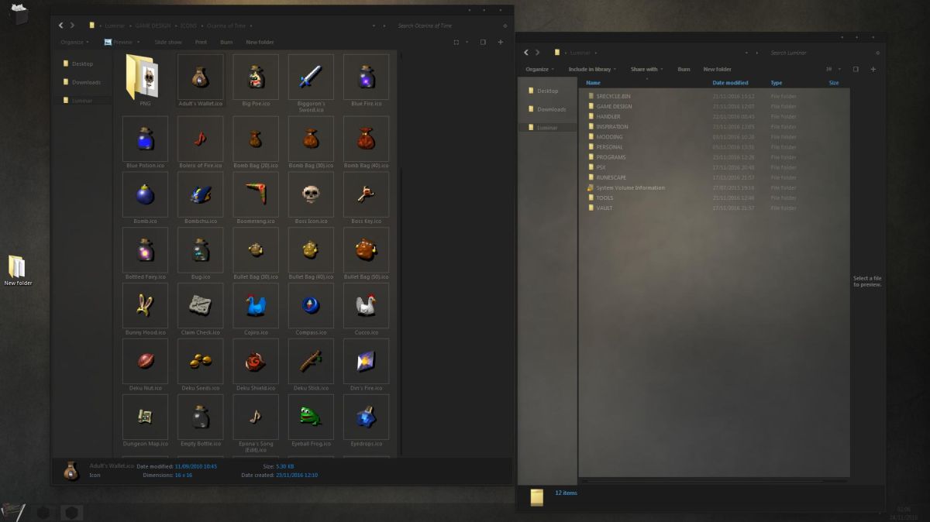Click New folder in Ocarina of Time window
Viewport: 930px width, 522px height.
pos(260,42)
